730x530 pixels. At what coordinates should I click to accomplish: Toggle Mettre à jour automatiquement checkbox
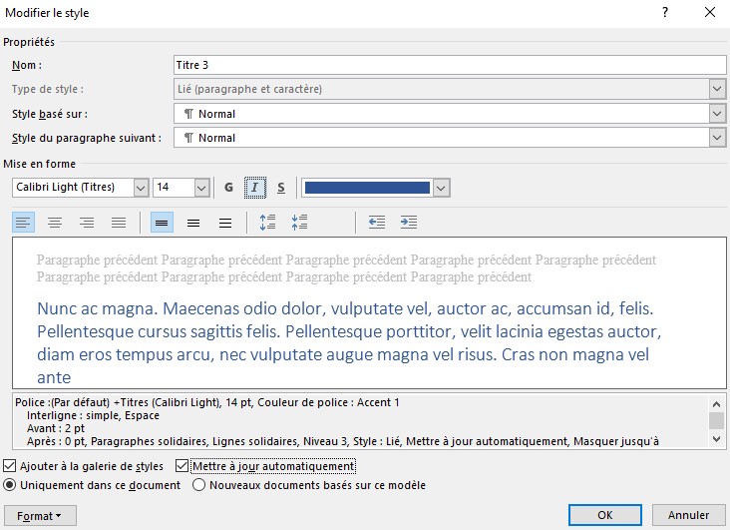(182, 466)
